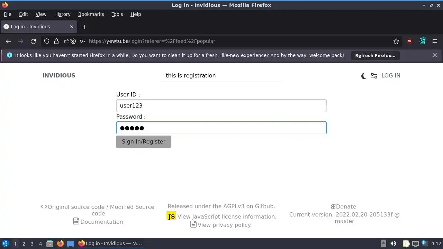Viewport: 443px width, 249px height.
Task: Bookmark this page with the star icon
Action: tap(396, 41)
